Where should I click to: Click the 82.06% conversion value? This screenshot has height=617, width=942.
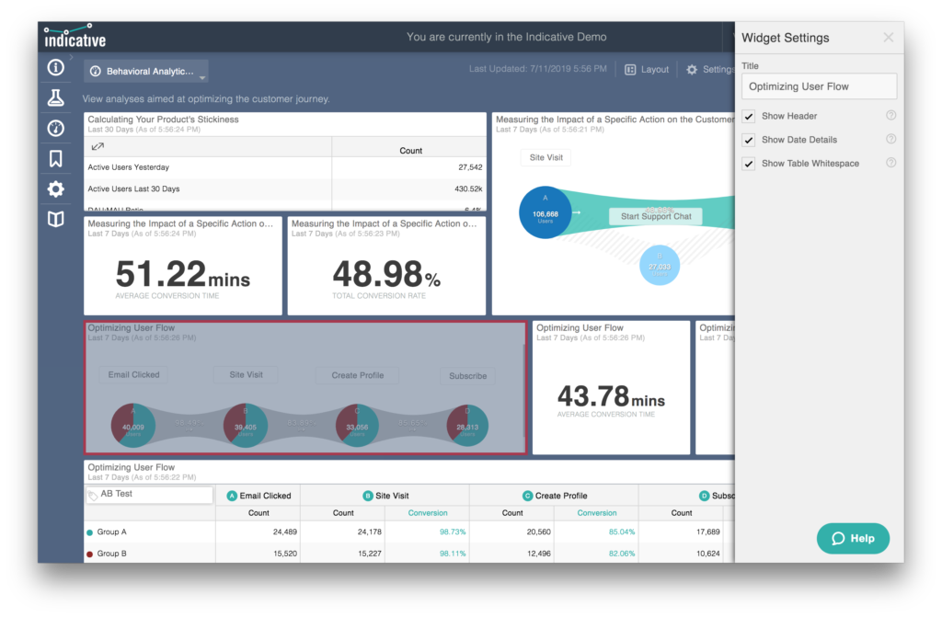(622, 554)
